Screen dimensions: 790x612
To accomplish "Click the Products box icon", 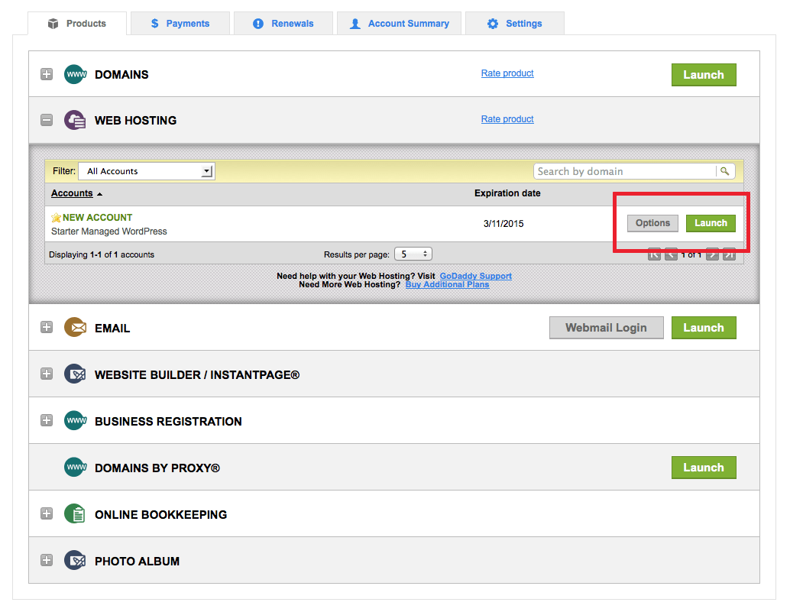I will [x=53, y=24].
